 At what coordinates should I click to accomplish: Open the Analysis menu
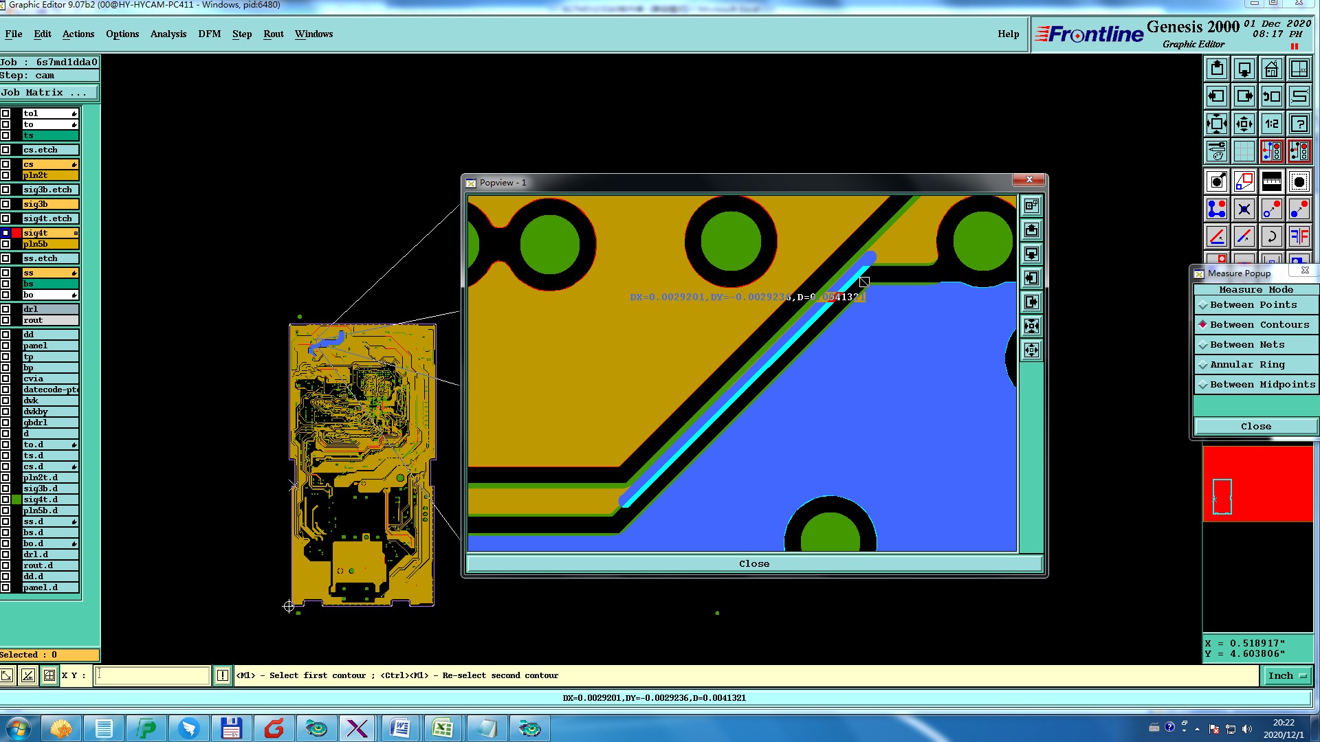tap(168, 34)
